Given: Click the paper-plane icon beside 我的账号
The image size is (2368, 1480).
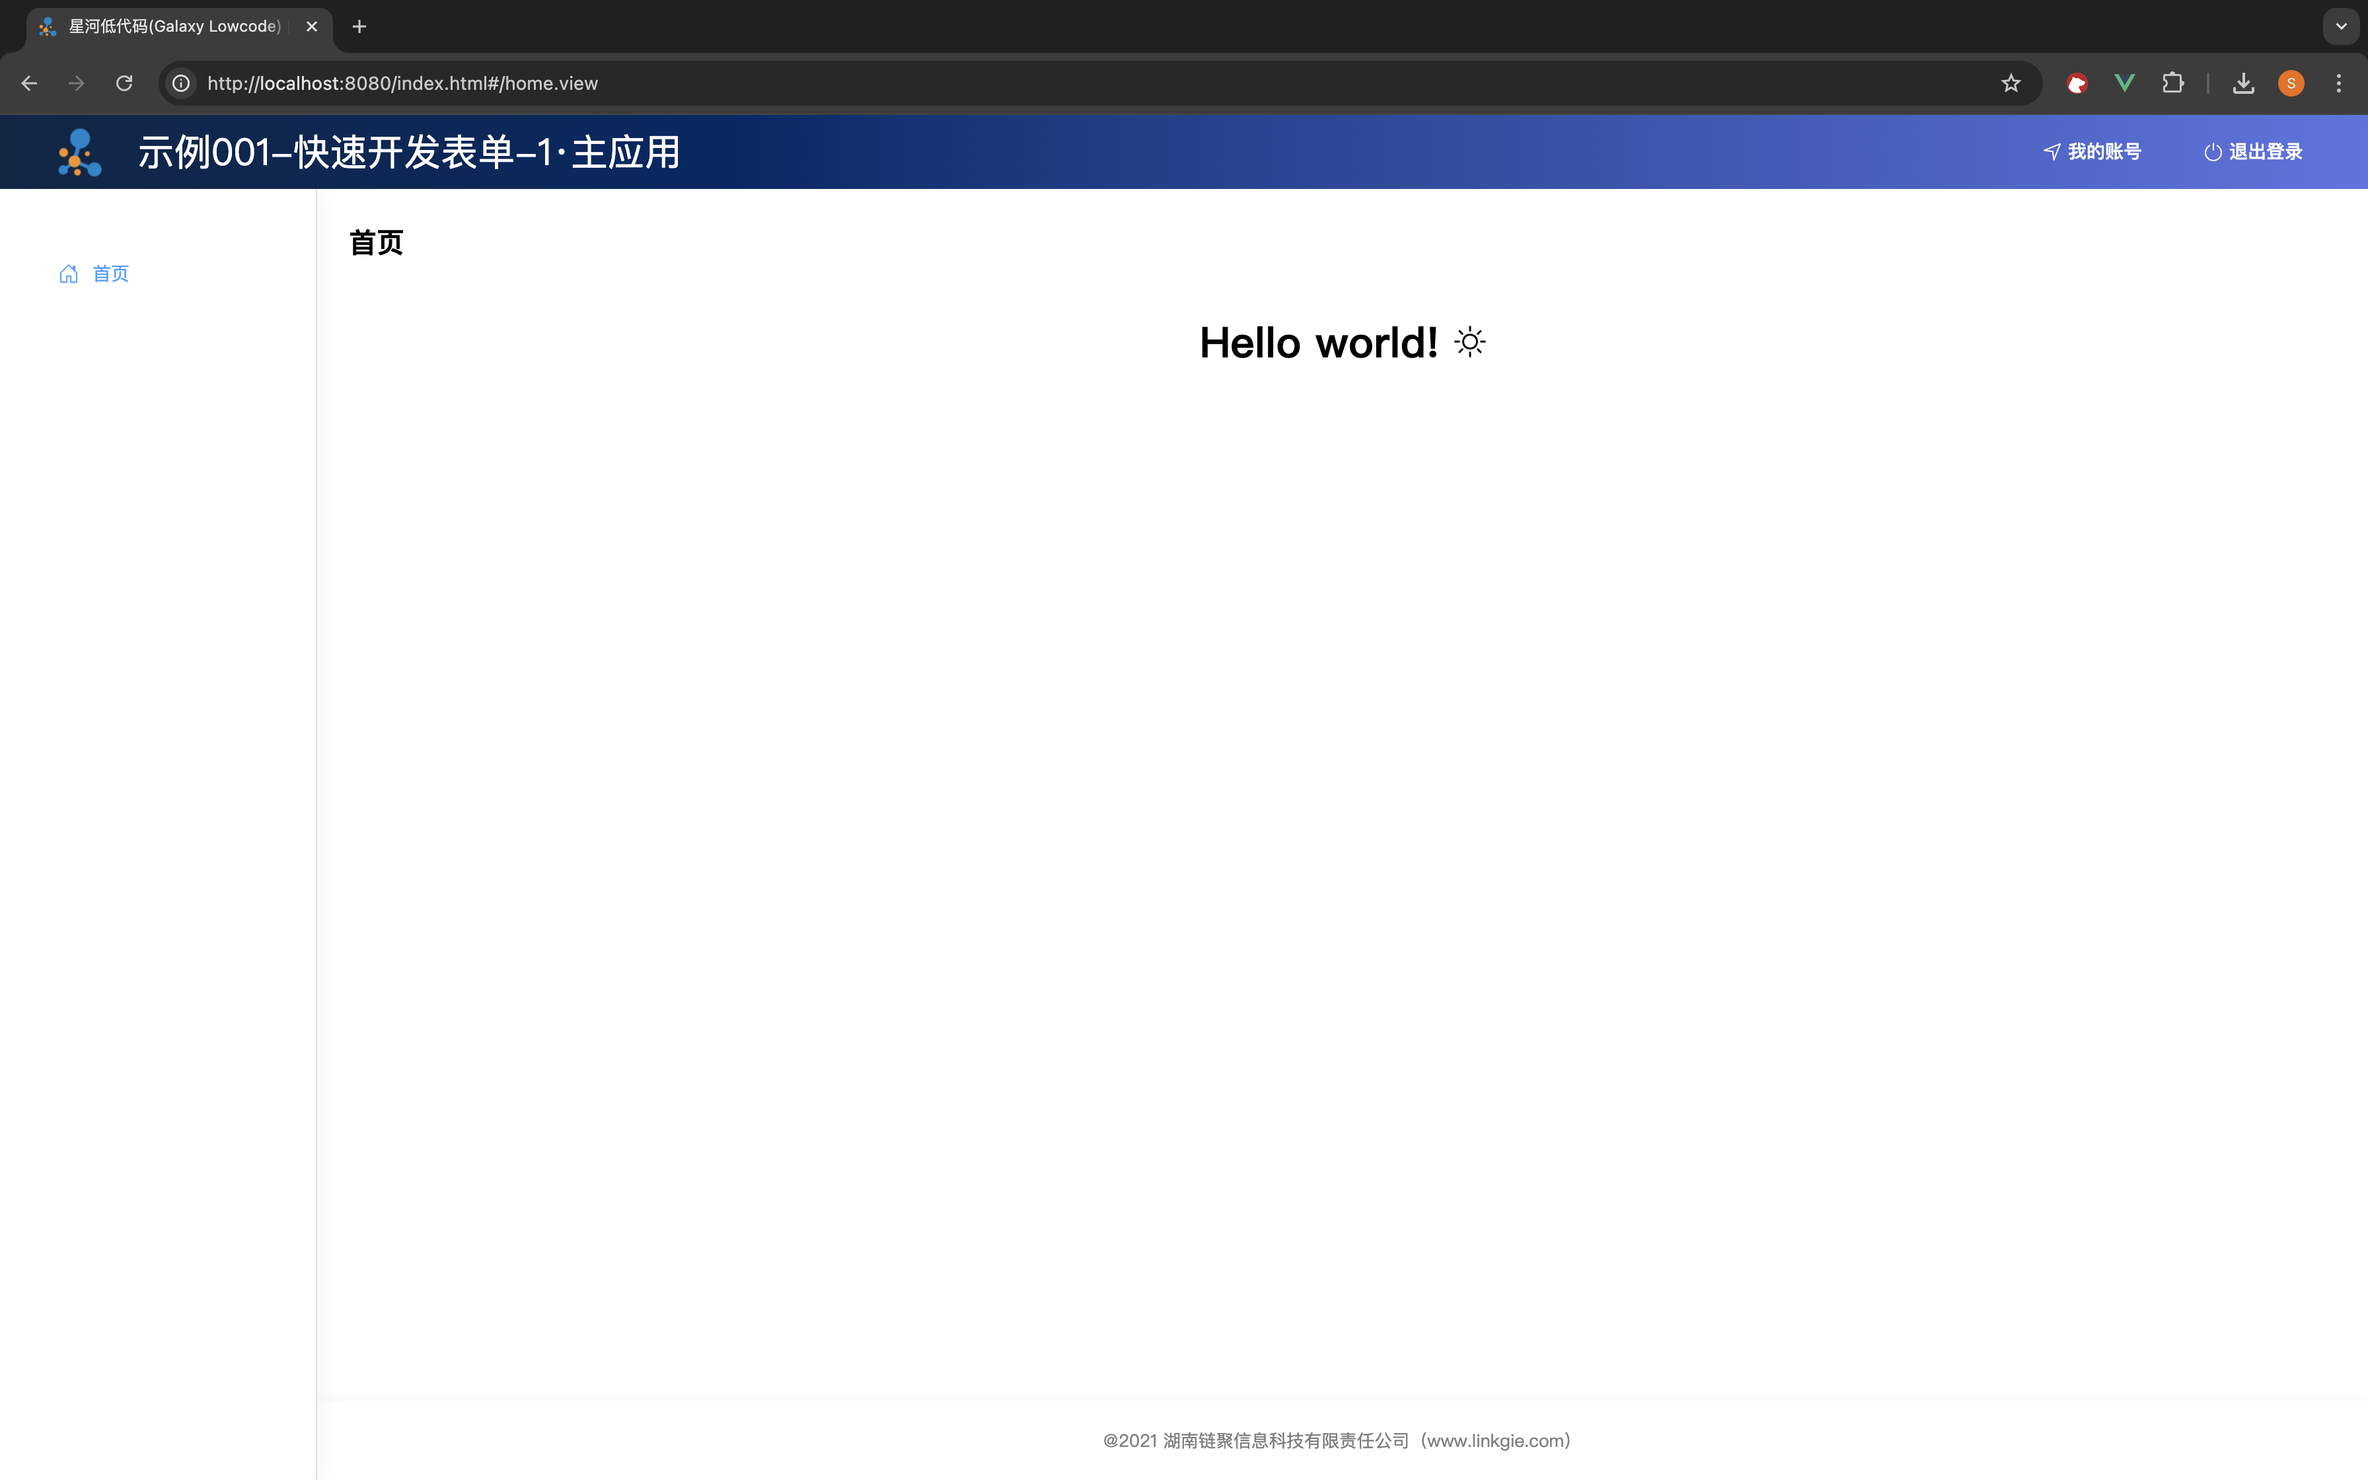Looking at the screenshot, I should (x=2052, y=152).
